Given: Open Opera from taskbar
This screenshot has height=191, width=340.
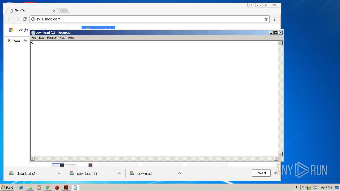Looking at the screenshot, I should [57, 188].
